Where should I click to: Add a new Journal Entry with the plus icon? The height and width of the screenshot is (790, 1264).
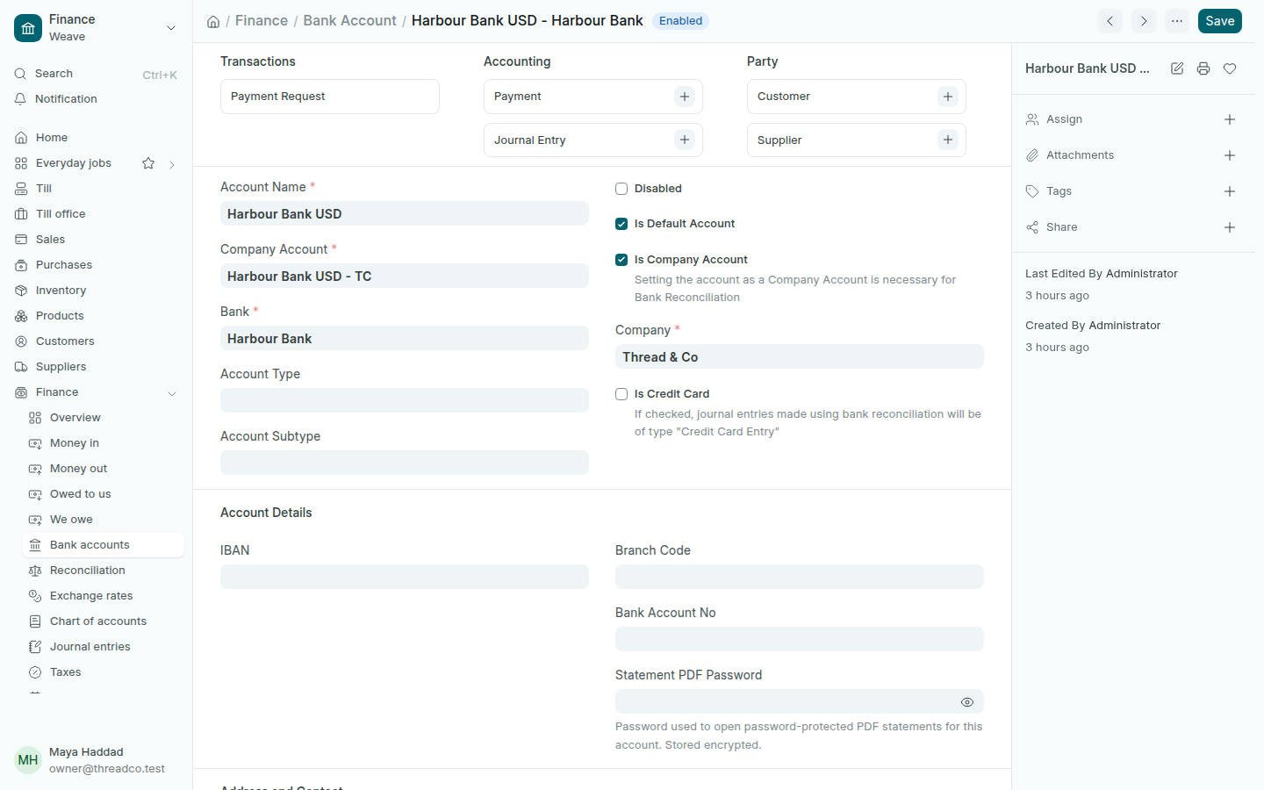[x=685, y=140]
